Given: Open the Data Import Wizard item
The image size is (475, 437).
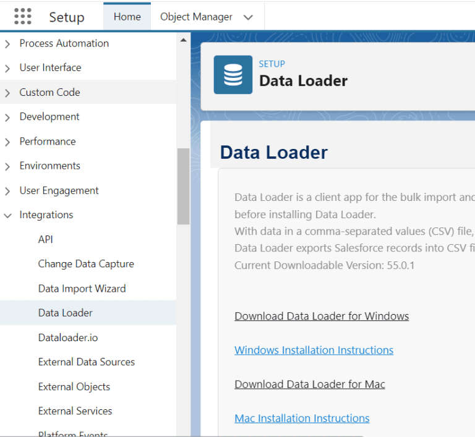Looking at the screenshot, I should 82,289.
